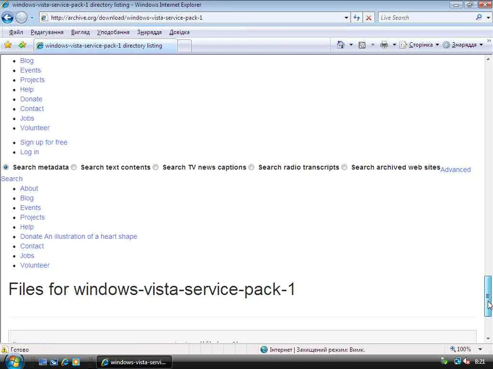This screenshot has height=369, width=493.
Task: Launch Internet Explorer from quick launch
Action: pos(65,362)
